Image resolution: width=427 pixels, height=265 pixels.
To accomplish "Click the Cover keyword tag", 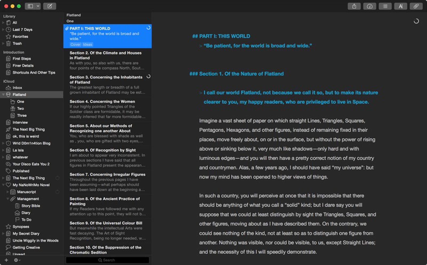I will click(x=76, y=44).
